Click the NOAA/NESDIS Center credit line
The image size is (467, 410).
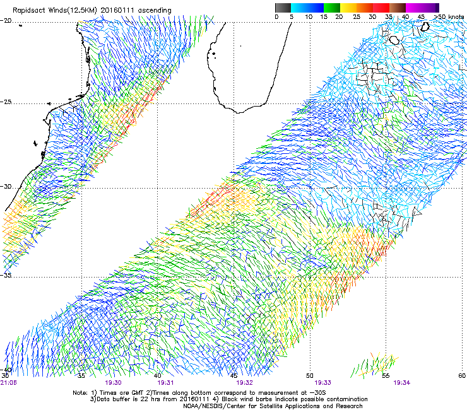[x=273, y=406]
